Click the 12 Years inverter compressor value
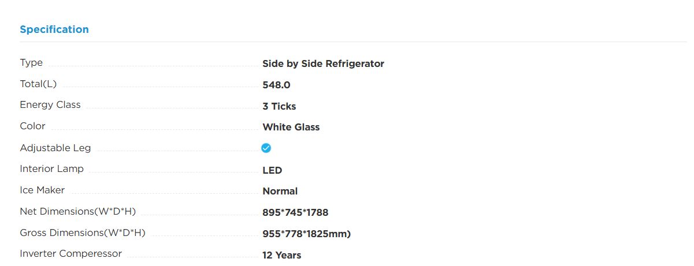This screenshot has width=694, height=266. (281, 255)
